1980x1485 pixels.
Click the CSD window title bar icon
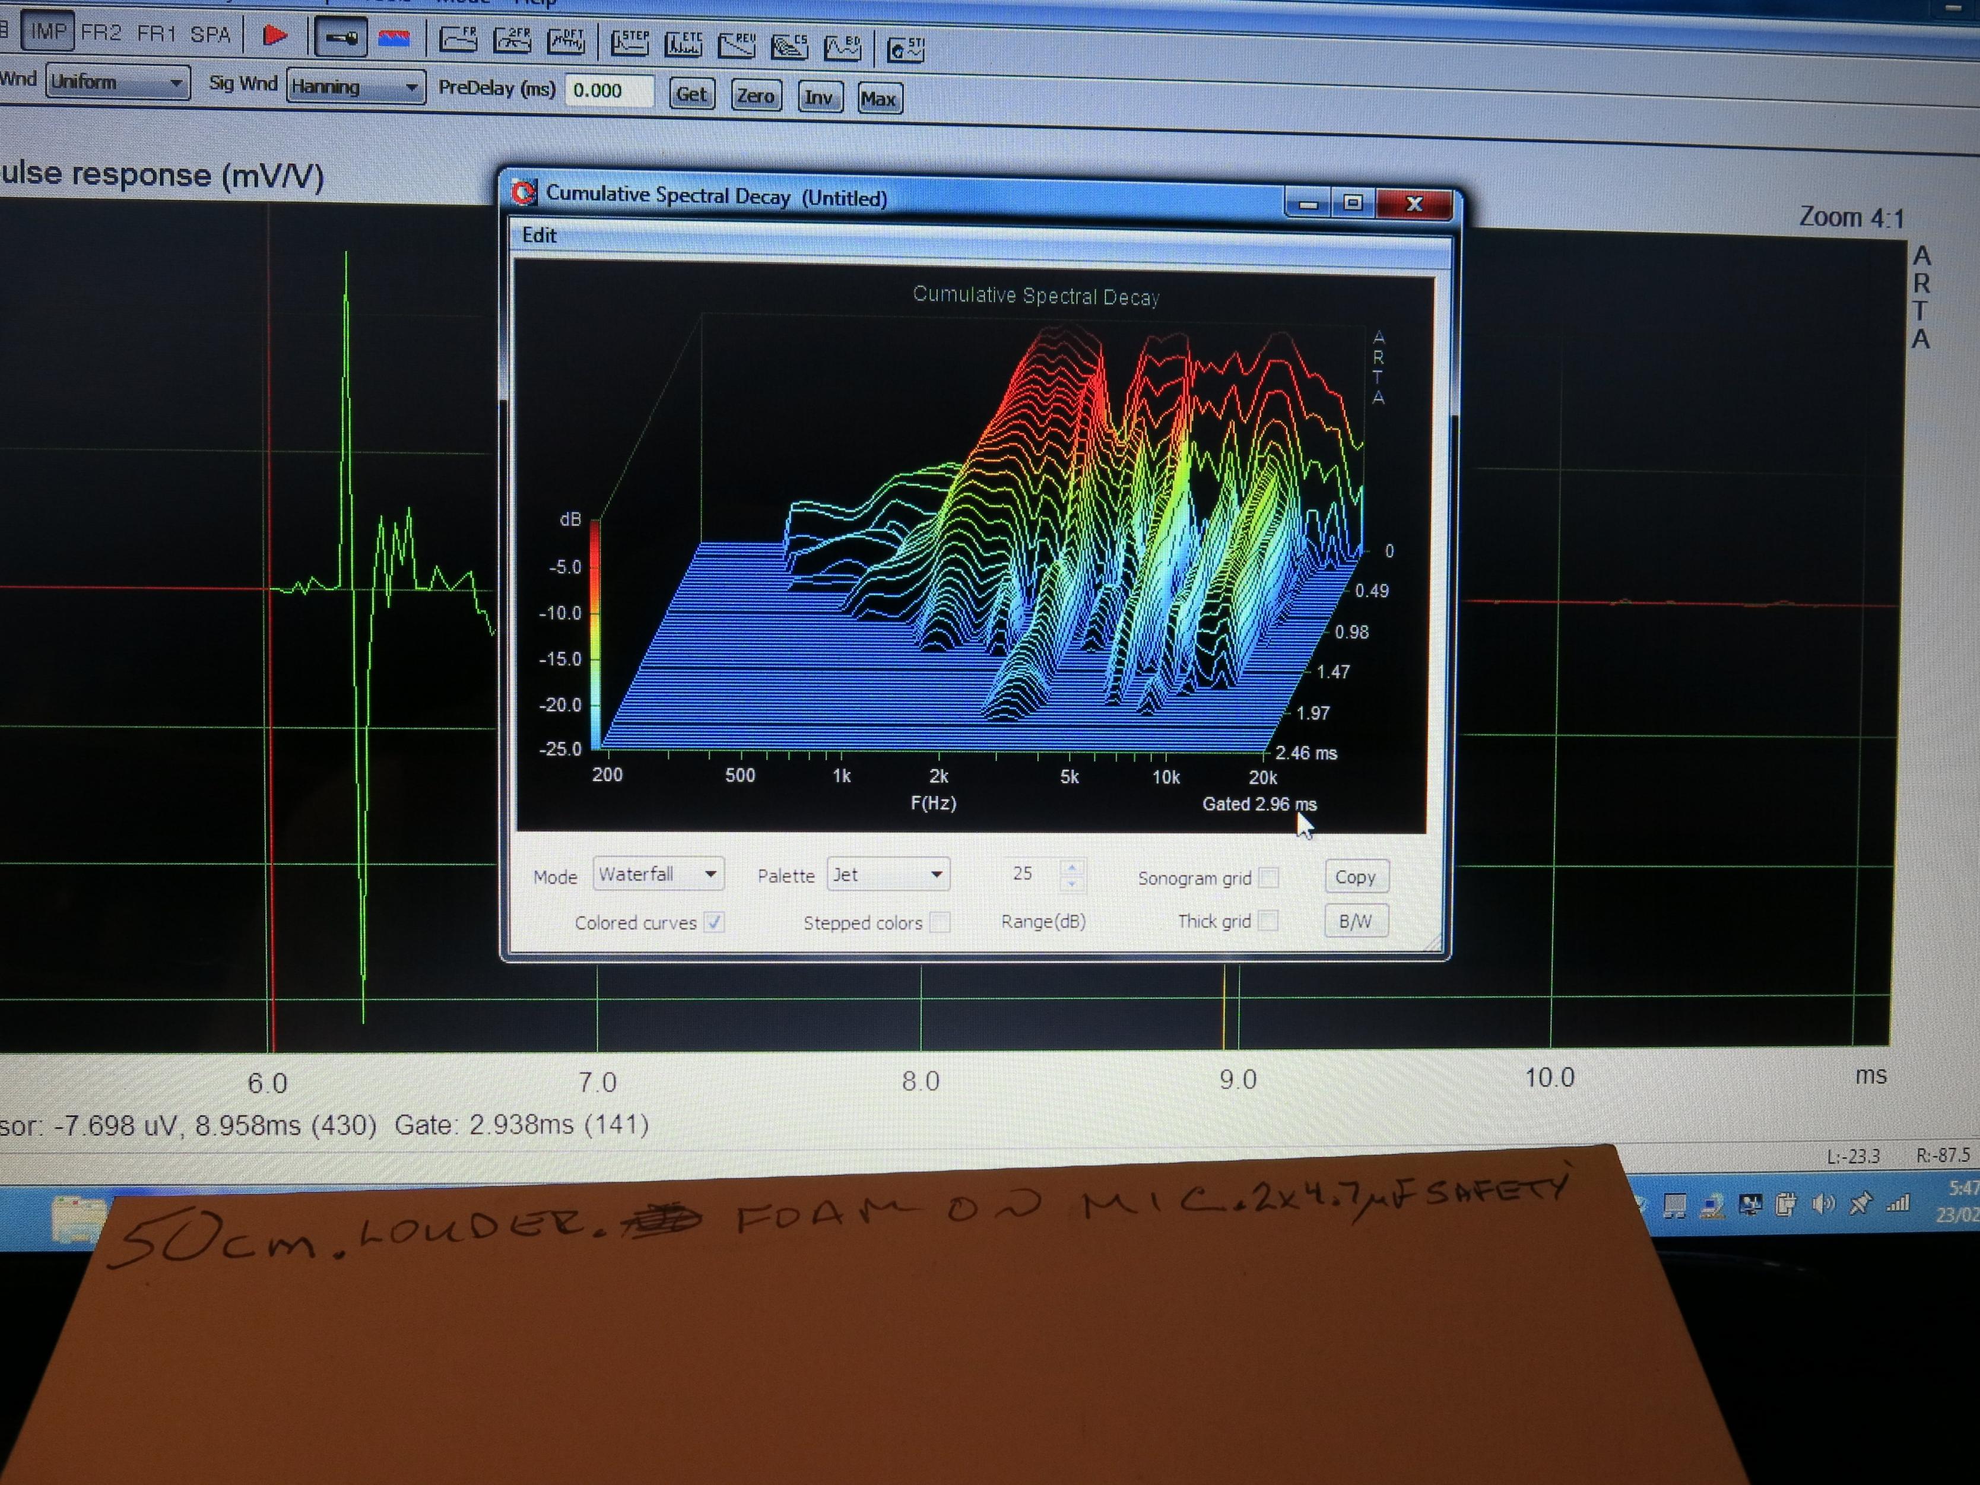click(x=523, y=192)
